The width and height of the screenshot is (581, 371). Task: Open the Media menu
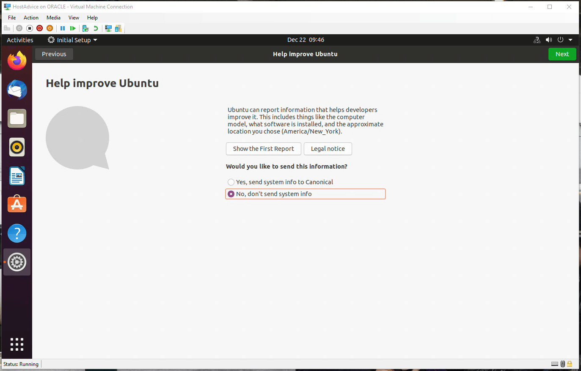tap(53, 17)
